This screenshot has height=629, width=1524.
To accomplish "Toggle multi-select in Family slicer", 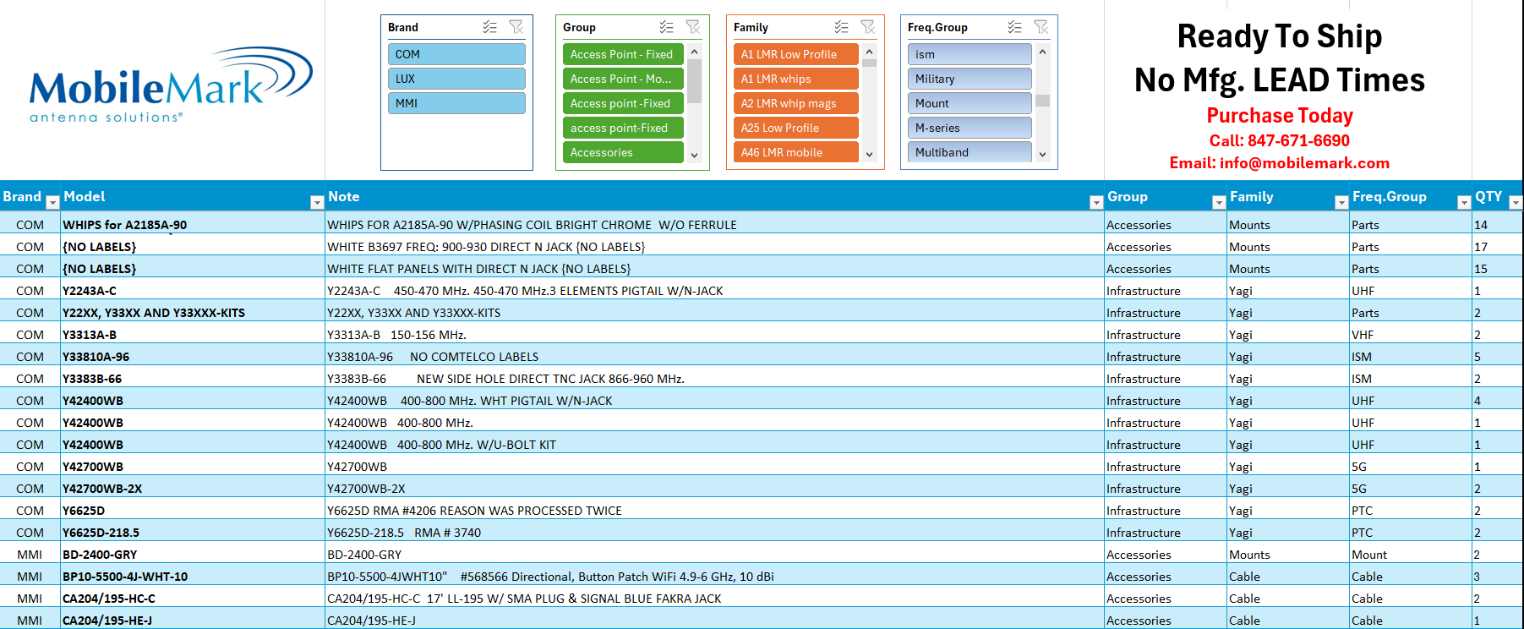I will click(x=841, y=27).
